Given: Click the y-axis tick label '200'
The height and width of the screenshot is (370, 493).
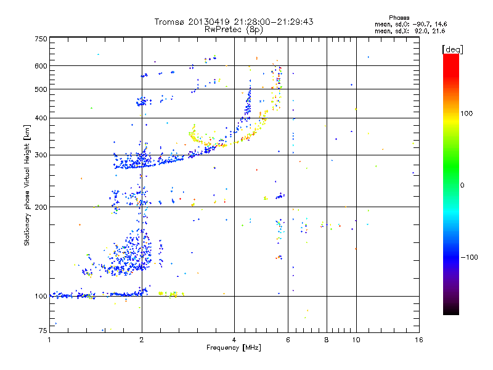Looking at the screenshot, I should pos(41,207).
